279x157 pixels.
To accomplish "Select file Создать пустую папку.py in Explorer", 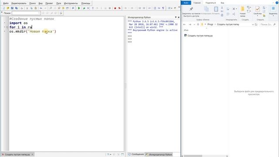I will point(198,36).
